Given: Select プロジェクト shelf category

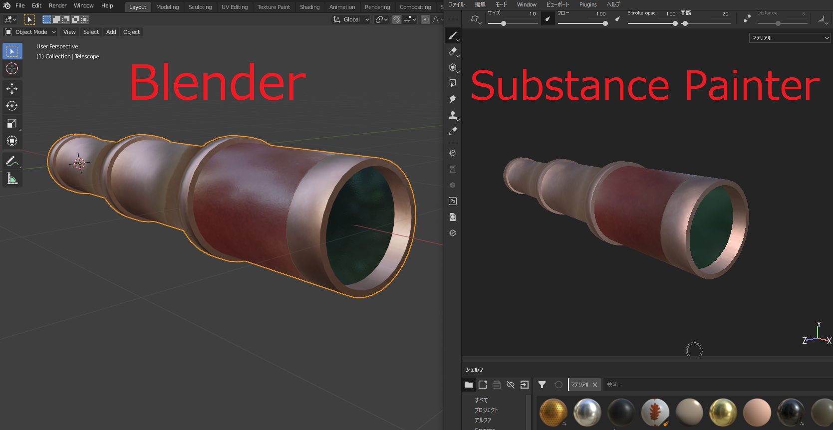Looking at the screenshot, I should (x=487, y=410).
